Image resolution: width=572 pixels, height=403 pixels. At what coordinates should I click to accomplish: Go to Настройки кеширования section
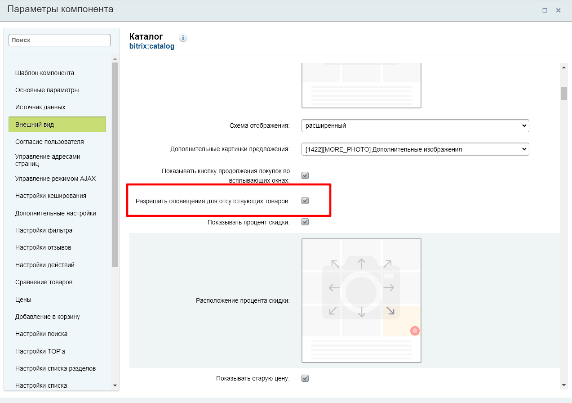point(51,196)
